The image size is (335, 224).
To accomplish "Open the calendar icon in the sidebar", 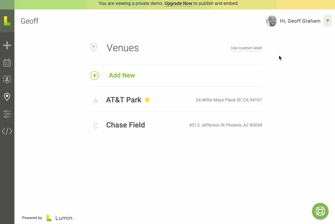I will (7, 63).
